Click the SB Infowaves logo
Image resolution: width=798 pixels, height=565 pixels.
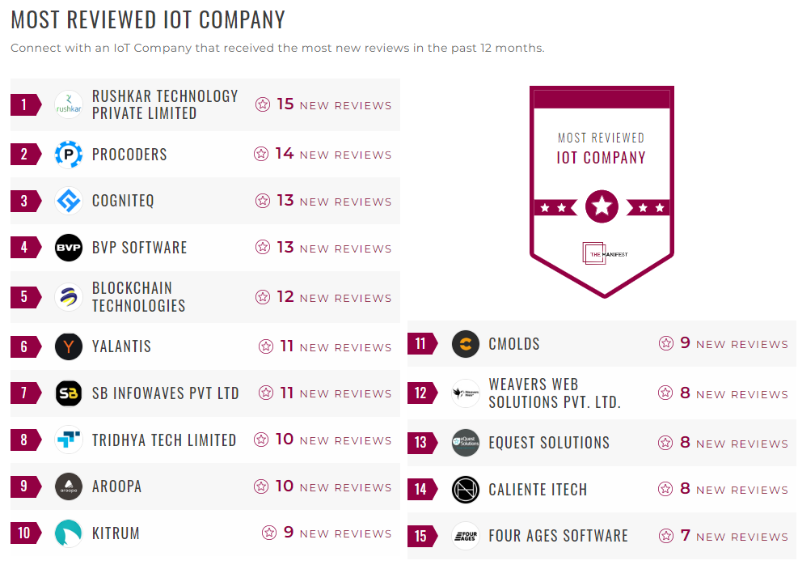[x=69, y=393]
